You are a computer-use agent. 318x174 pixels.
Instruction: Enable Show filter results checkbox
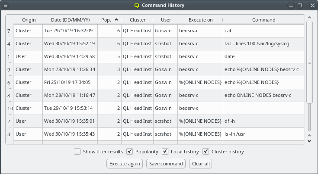(77, 152)
